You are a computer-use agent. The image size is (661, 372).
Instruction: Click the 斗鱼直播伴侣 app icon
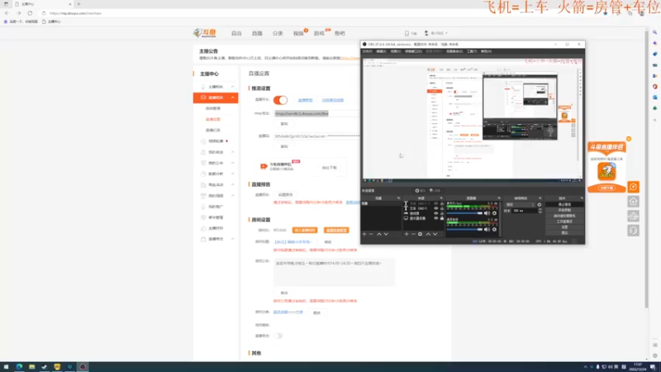[606, 171]
